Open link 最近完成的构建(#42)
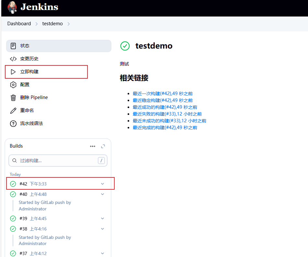Image resolution: width=308 pixels, height=257 pixels. [x=165, y=128]
